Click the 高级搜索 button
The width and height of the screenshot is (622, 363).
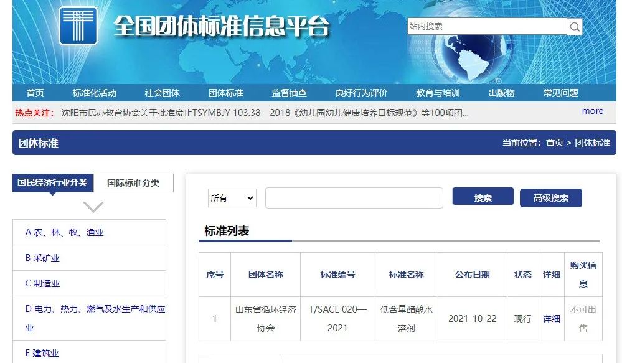point(550,197)
